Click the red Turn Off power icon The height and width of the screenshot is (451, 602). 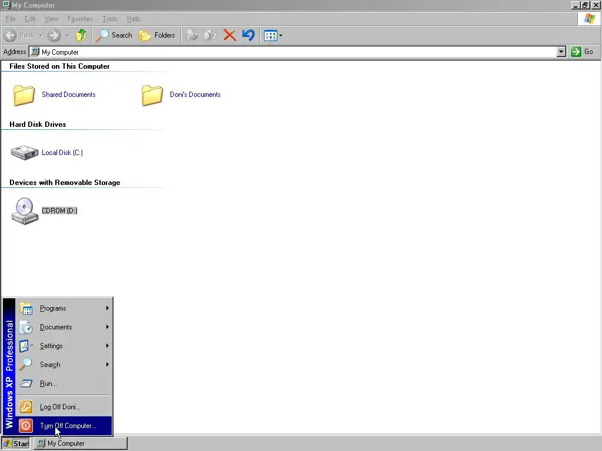click(x=26, y=426)
